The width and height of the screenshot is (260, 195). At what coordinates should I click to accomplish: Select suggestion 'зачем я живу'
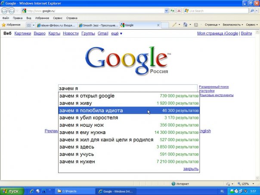click(x=75, y=103)
